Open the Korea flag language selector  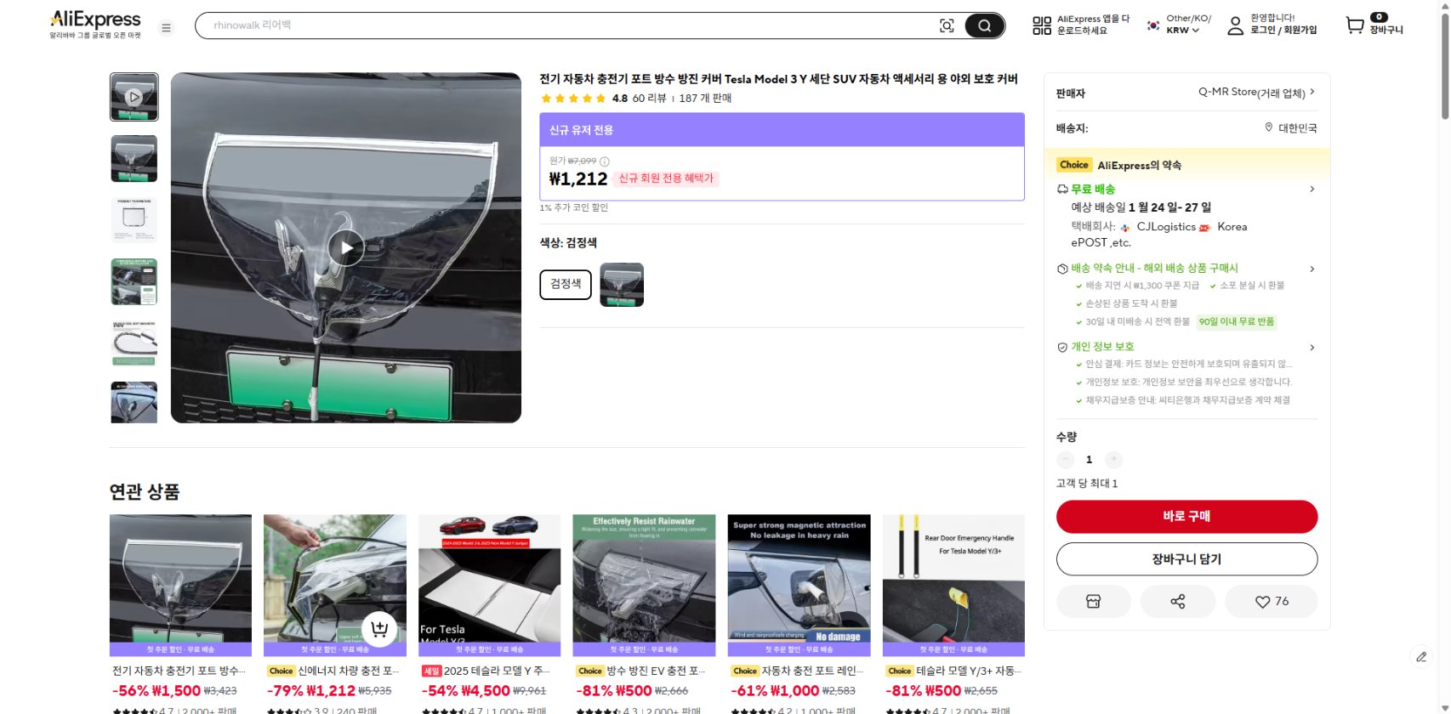click(1153, 25)
